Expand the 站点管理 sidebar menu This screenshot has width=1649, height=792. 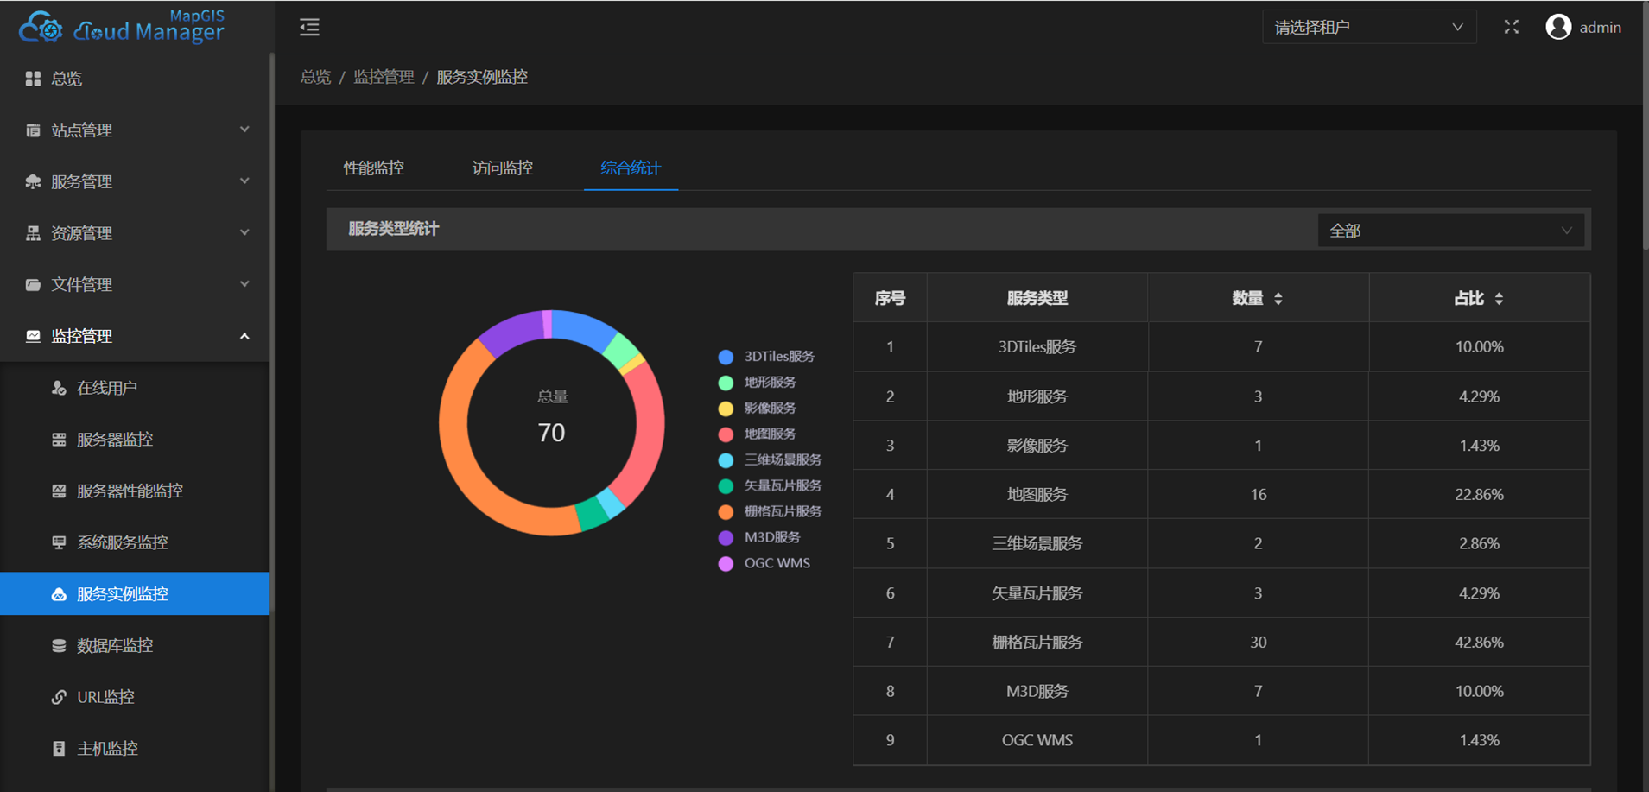pos(135,130)
